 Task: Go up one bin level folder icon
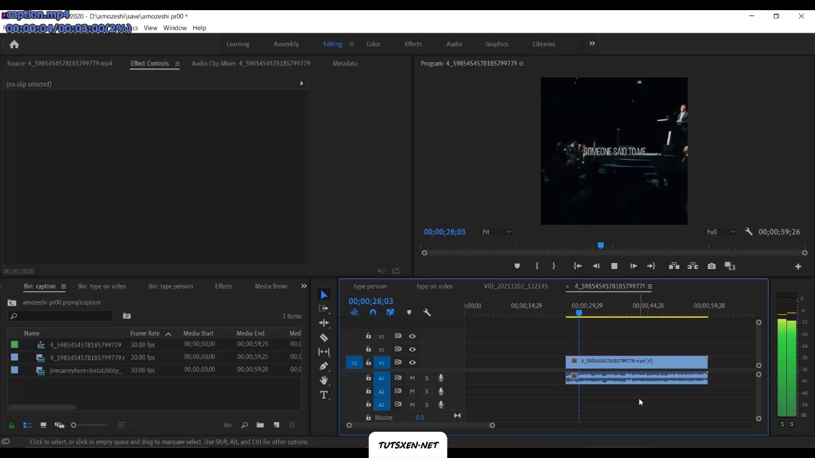[x=12, y=302]
